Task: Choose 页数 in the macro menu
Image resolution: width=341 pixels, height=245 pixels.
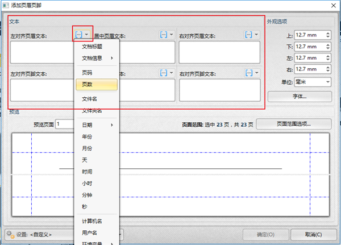Action: click(97, 85)
